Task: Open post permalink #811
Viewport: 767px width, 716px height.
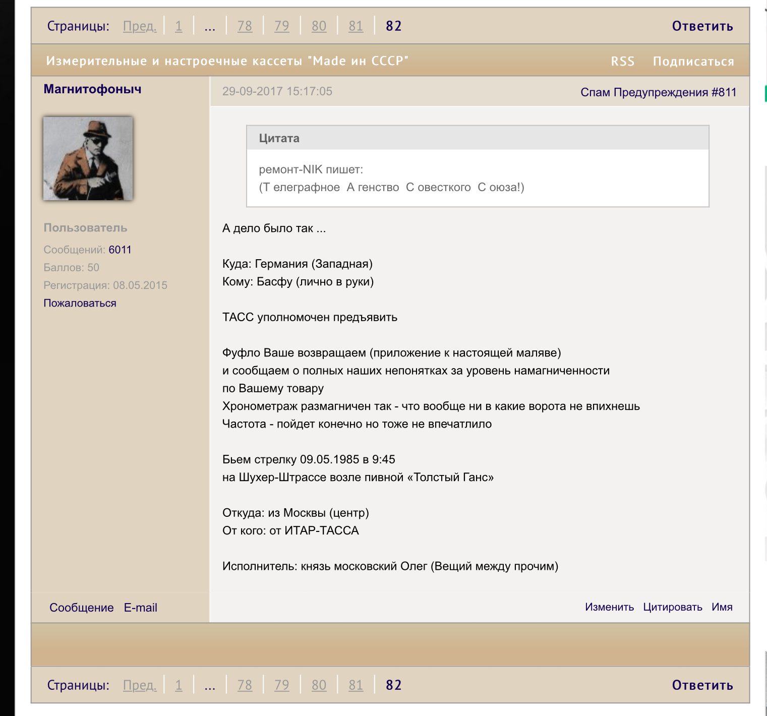Action: click(x=724, y=92)
